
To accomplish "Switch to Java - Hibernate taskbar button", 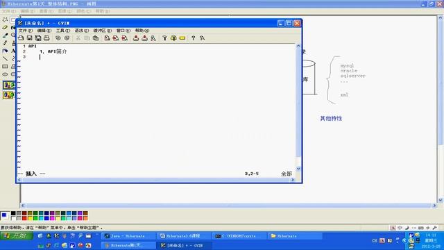I will (x=129, y=236).
